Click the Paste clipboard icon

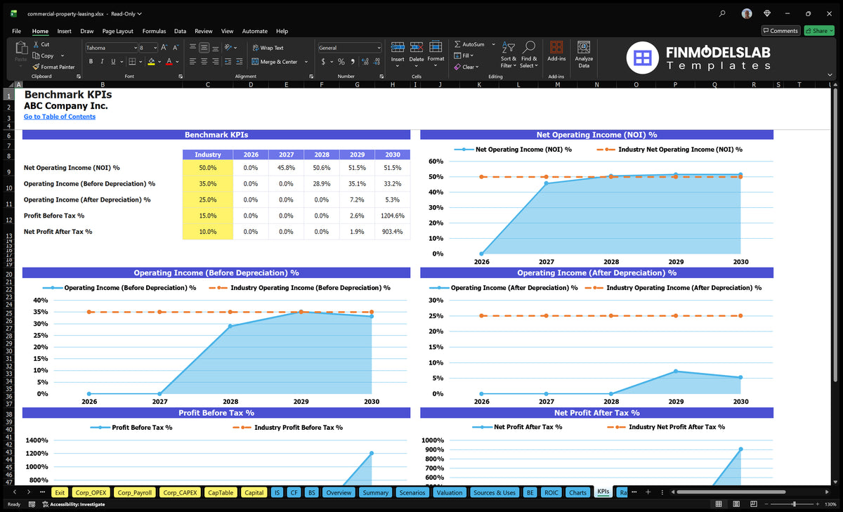[x=21, y=48]
